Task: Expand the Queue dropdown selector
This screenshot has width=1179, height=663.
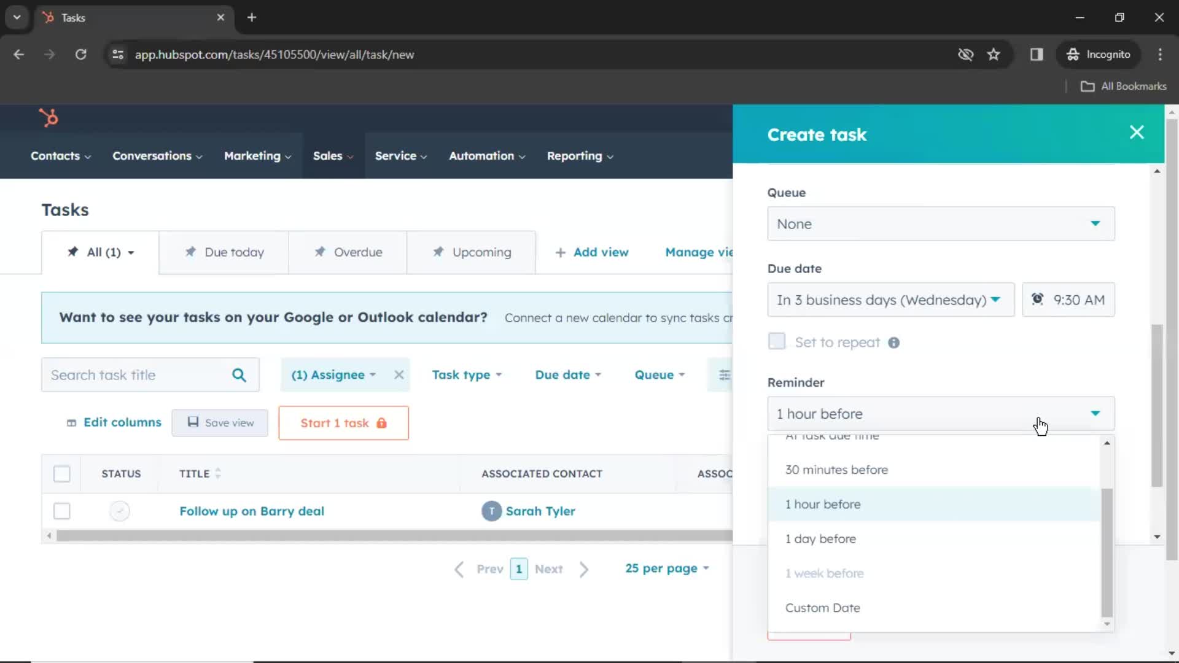Action: (x=941, y=223)
